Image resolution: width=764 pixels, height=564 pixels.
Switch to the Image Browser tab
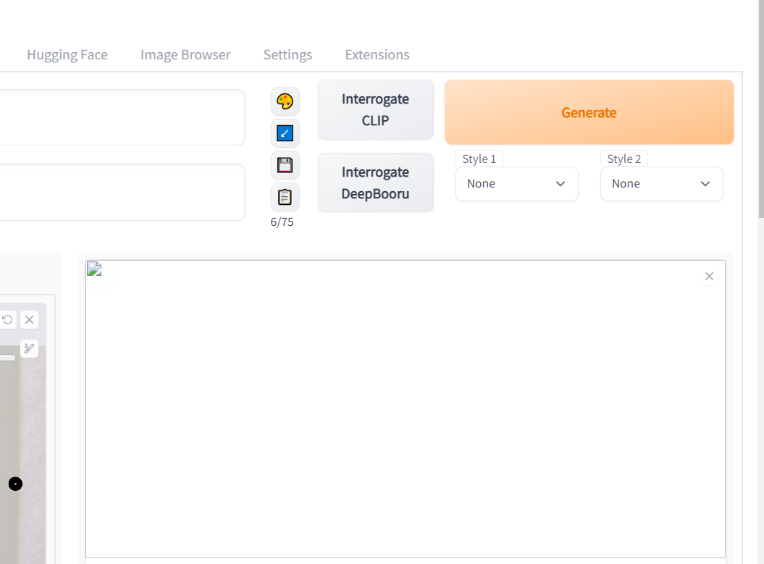[185, 54]
